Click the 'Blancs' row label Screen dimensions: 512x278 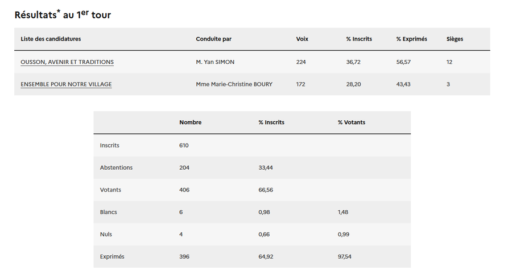click(109, 212)
